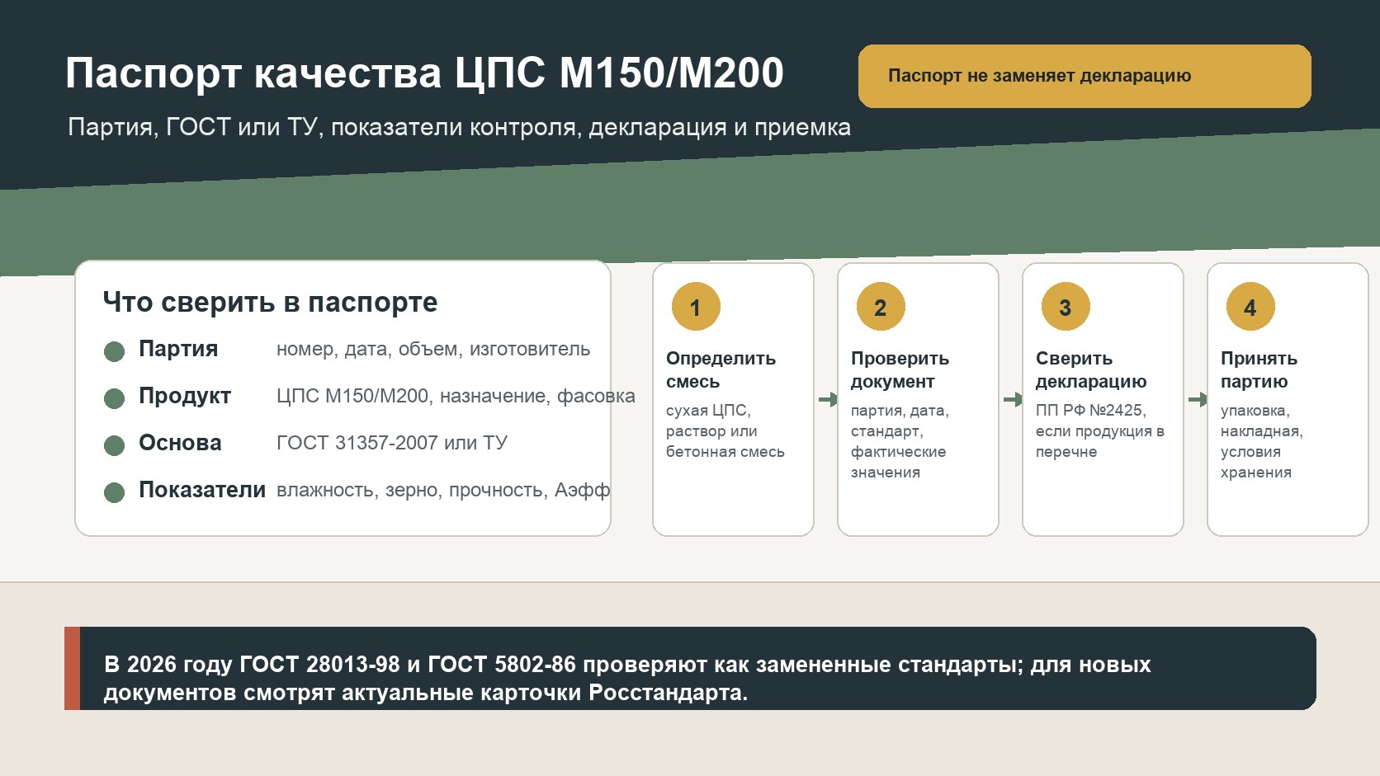Image resolution: width=1380 pixels, height=776 pixels.
Task: Click the heading Сверить декларацию
Action: [1091, 369]
